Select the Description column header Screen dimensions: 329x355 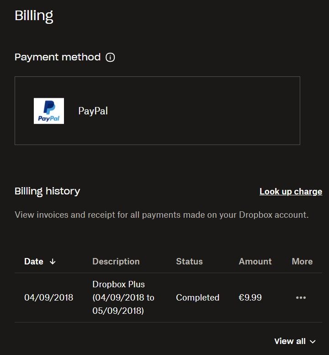point(116,262)
